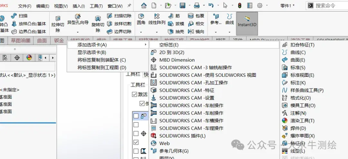
Task: Click the 旋转切除 revolved cut tool
Action: tap(98, 24)
